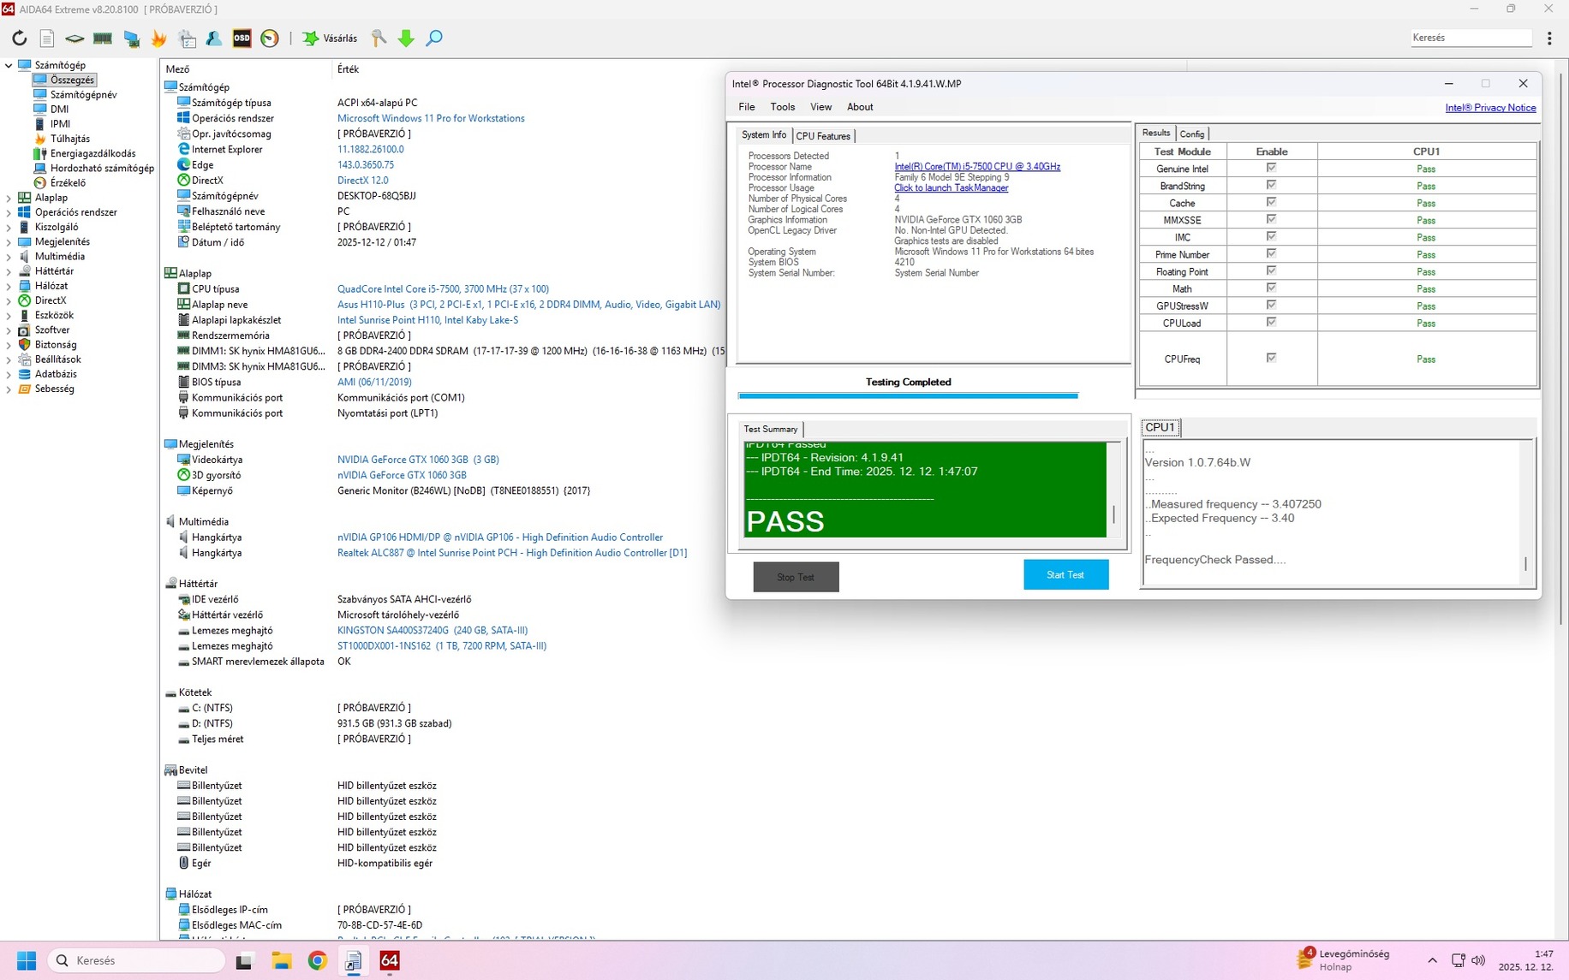The width and height of the screenshot is (1569, 980).
Task: Click the flame stability test toolbar icon
Action: click(x=159, y=39)
